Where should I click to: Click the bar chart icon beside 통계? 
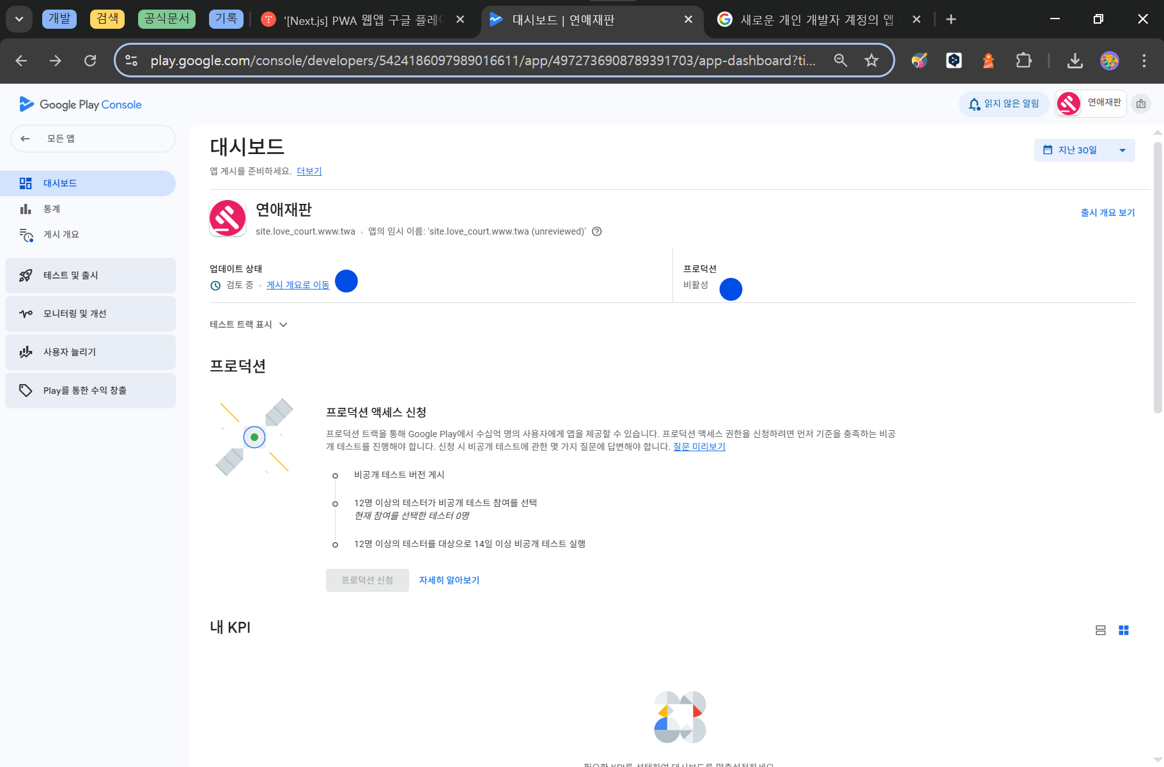coord(26,209)
